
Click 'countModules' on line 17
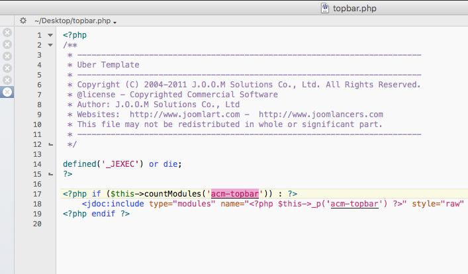tap(173, 194)
